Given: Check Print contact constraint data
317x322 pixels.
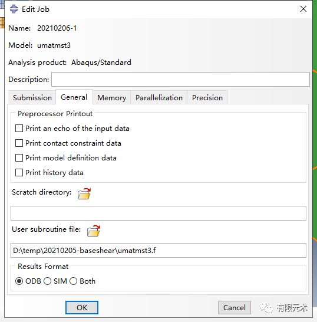Looking at the screenshot, I should click(19, 143).
